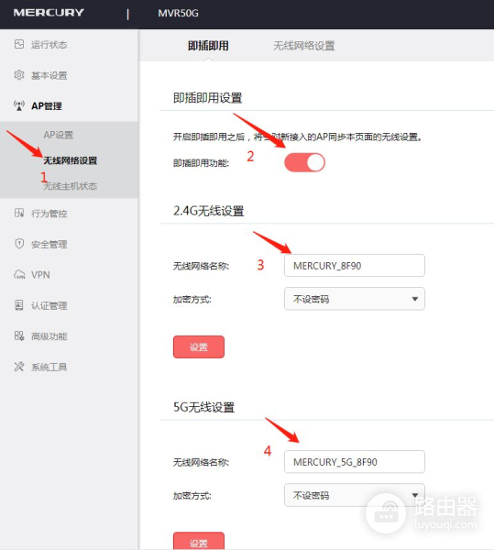Click the 2.4G network name field MERCURY_8F90
The image size is (494, 550).
(355, 266)
